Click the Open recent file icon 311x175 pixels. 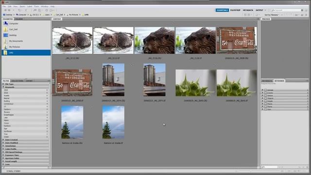[297, 15]
